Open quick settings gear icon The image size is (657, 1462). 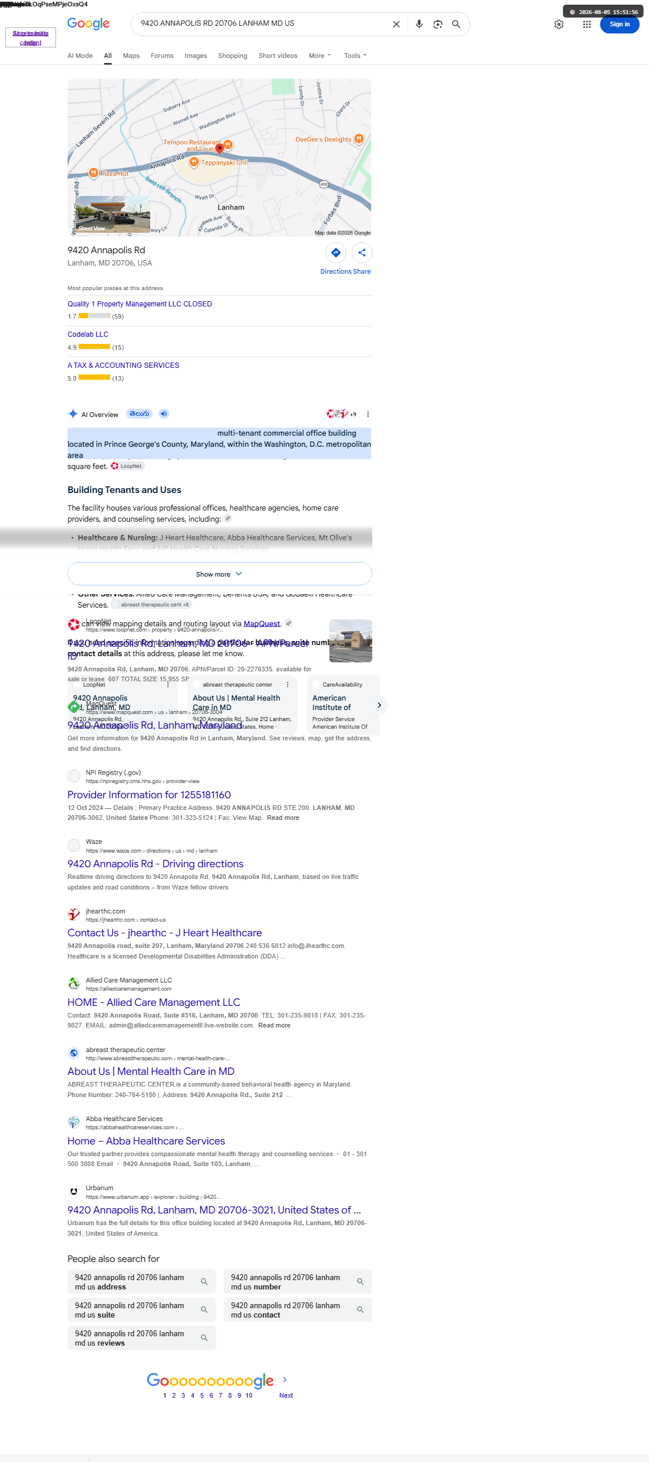(x=559, y=24)
